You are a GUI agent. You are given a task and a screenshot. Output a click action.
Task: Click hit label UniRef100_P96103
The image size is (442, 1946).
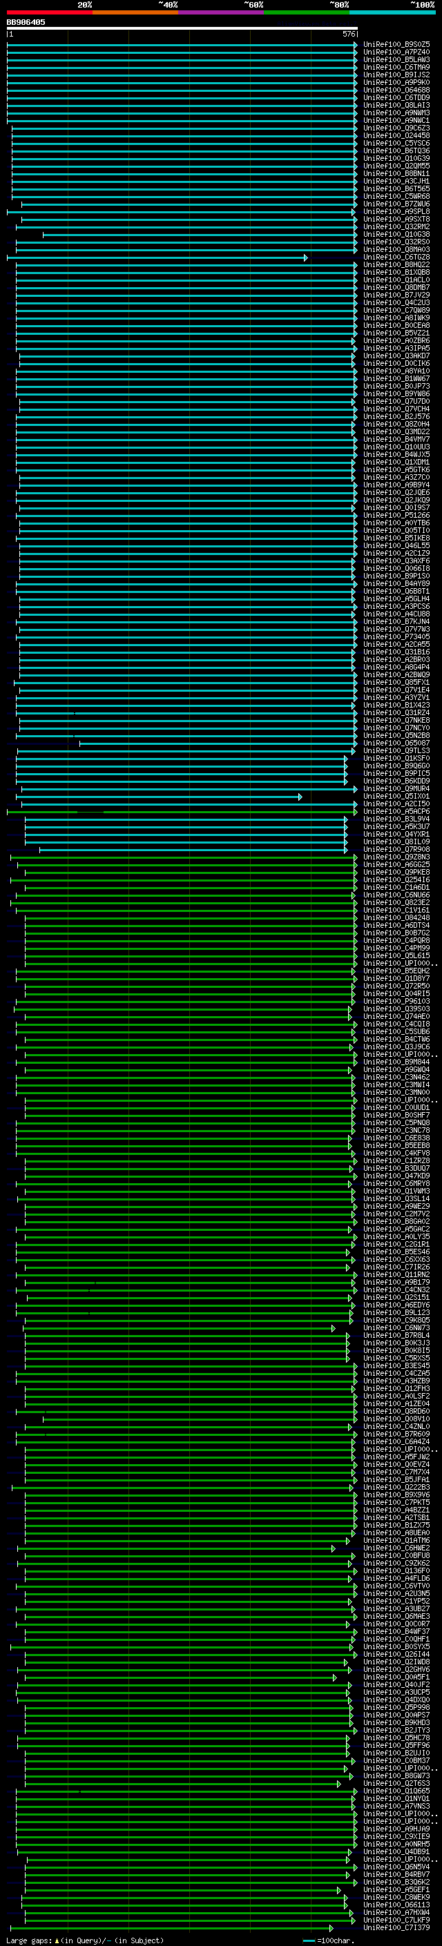396,1001
